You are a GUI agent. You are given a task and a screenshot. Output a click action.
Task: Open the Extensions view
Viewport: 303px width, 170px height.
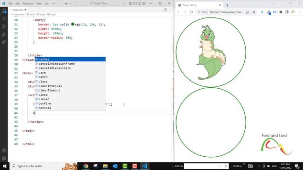pos(4,42)
